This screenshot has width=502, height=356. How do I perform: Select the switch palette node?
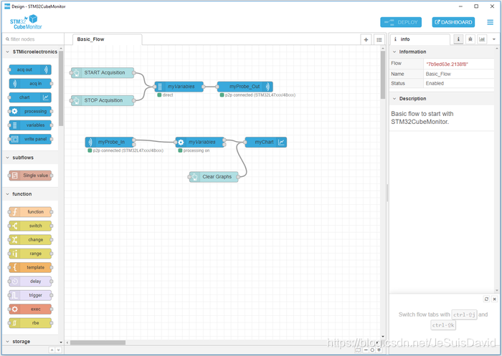(30, 226)
